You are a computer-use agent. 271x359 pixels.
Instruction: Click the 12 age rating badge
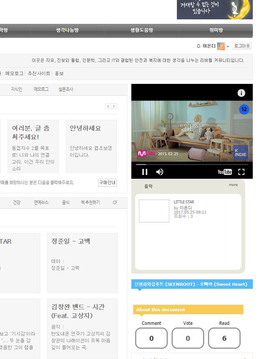pyautogui.click(x=244, y=109)
